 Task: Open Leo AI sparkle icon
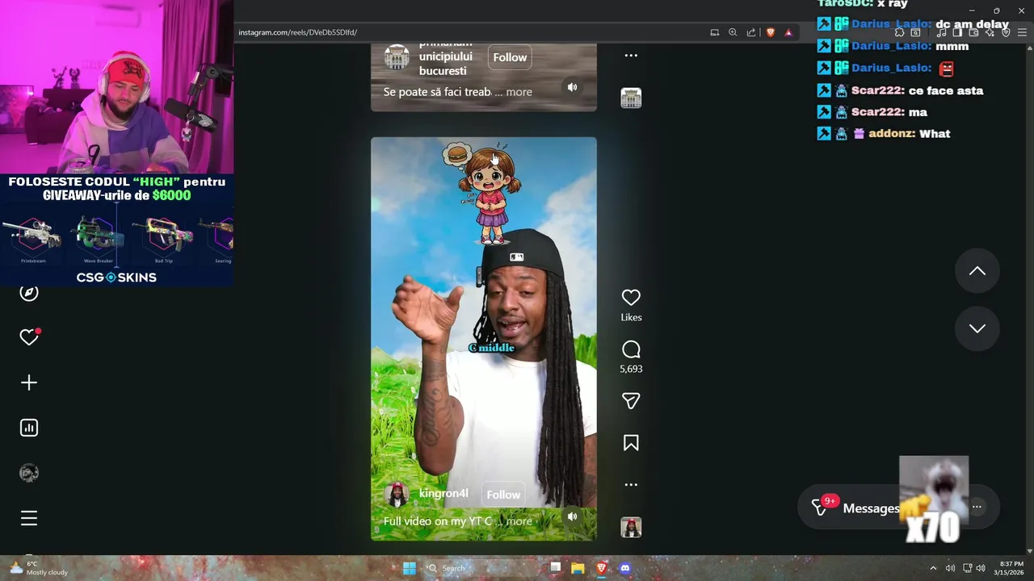pos(990,32)
